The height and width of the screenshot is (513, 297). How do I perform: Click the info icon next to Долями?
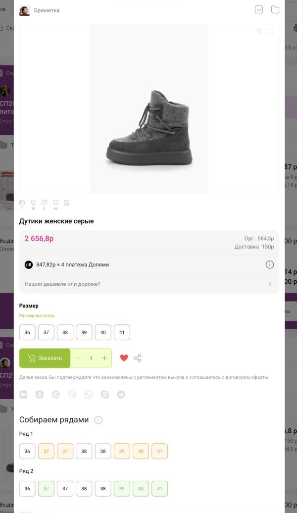pos(270,264)
